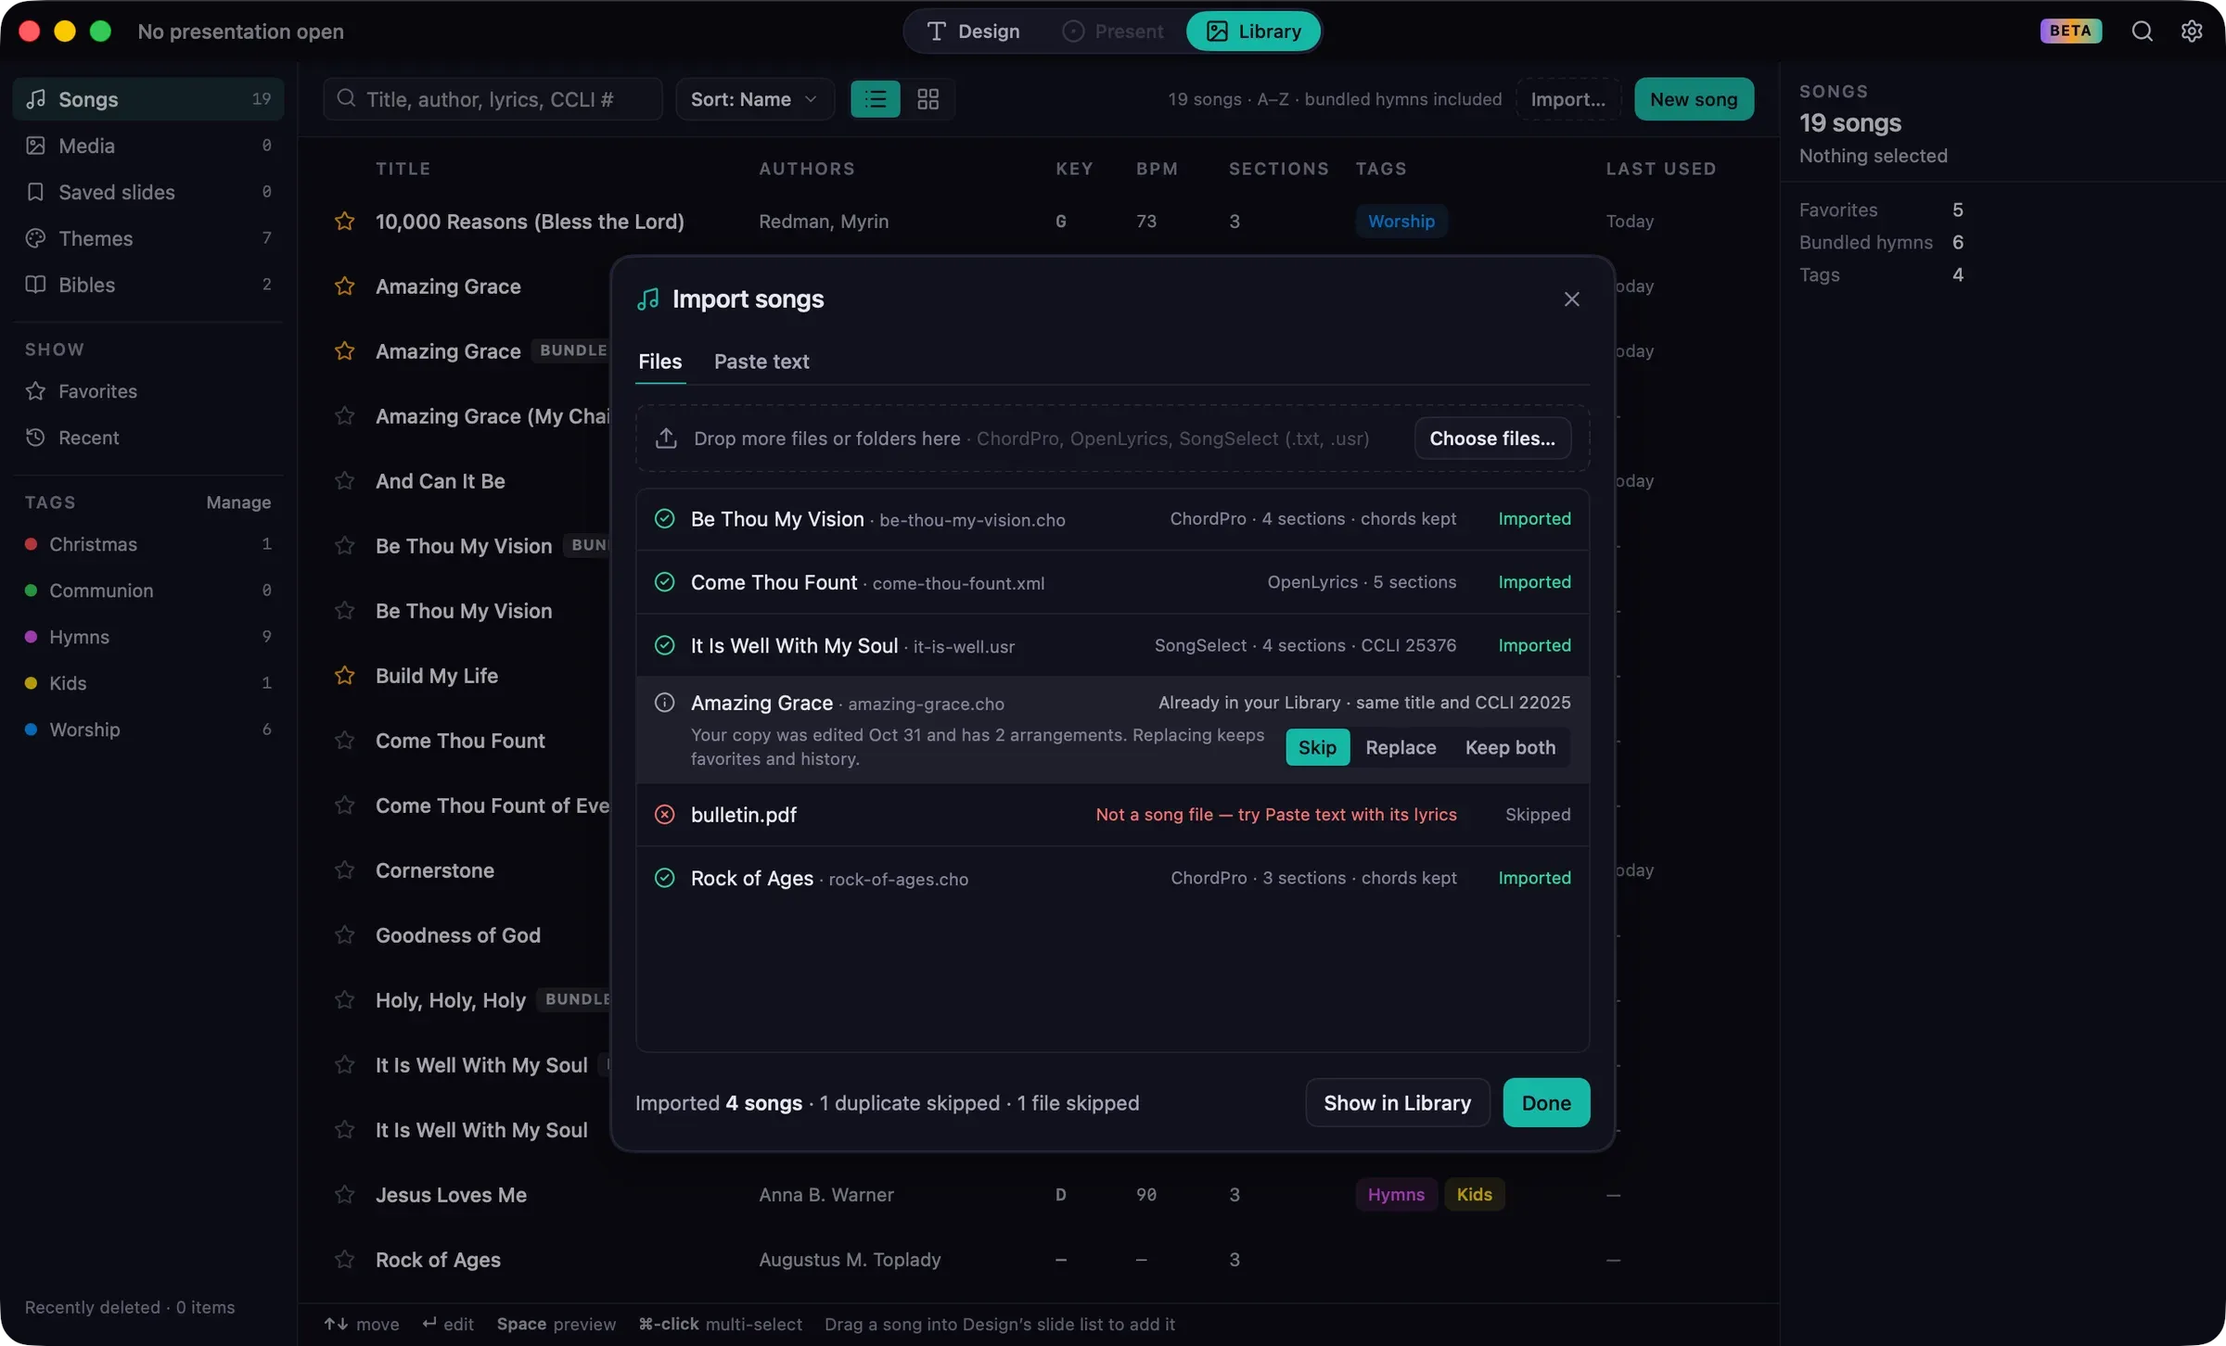Select Skip for the Amazing Grace duplicate
Screen dimensions: 2226x1346
pos(1317,747)
